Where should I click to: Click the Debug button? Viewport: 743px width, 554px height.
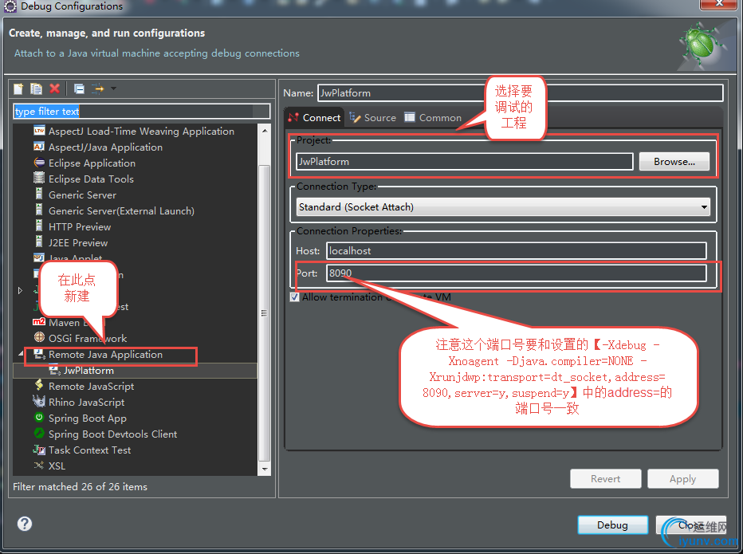coord(613,525)
